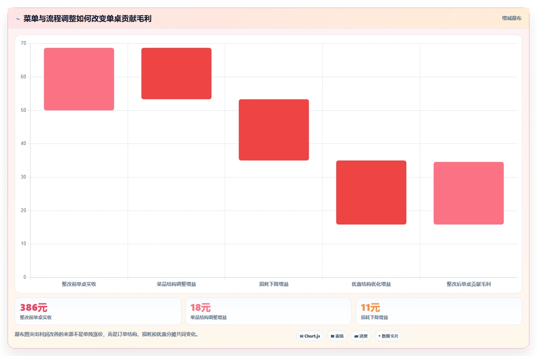This screenshot has height=356, width=537.
Task: Click the card caption 整改前单桌实收 under 386元
Action: tap(36, 318)
